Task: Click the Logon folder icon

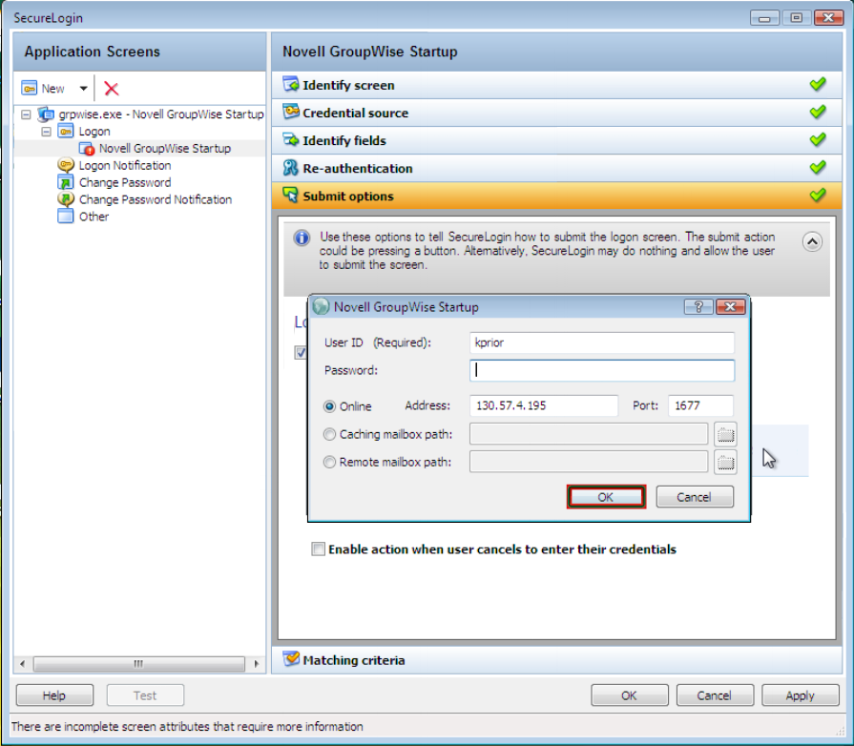Action: [65, 132]
